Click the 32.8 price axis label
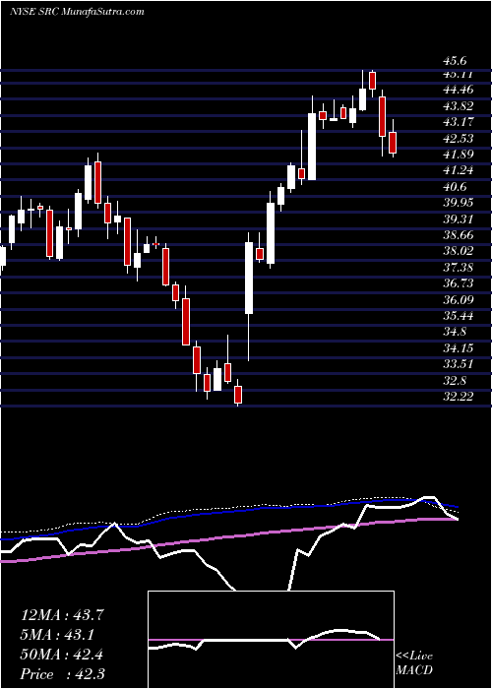This screenshot has height=689, width=492. coord(456,381)
